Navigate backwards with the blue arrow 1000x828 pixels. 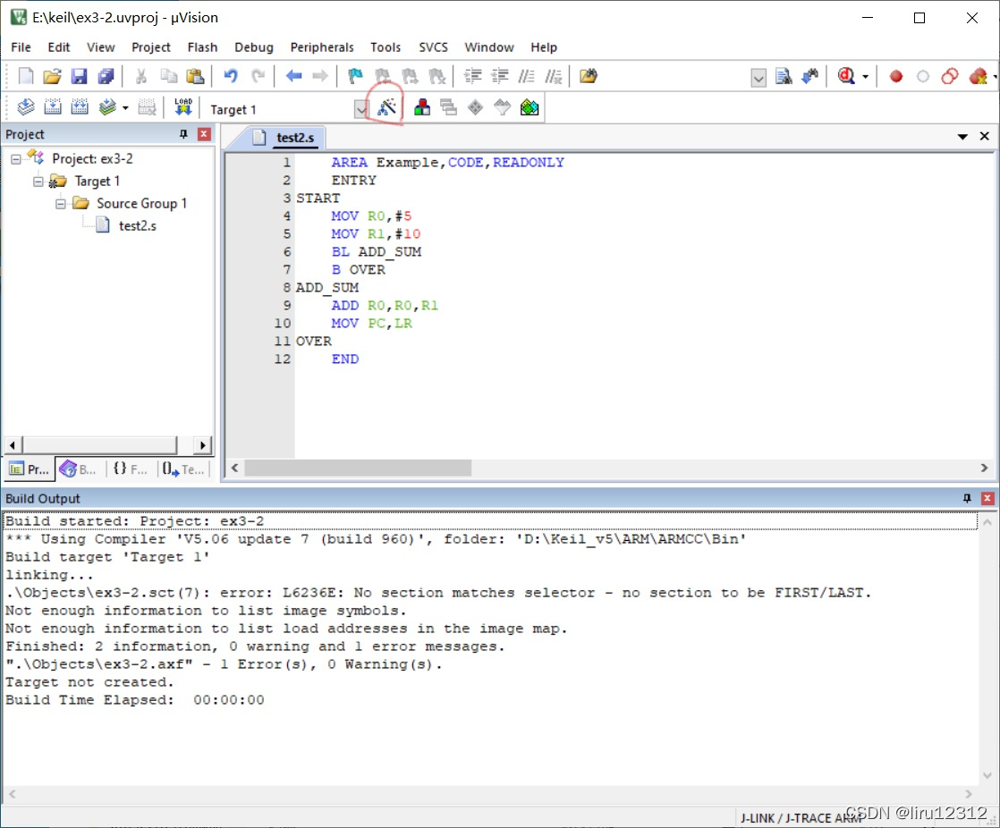293,76
